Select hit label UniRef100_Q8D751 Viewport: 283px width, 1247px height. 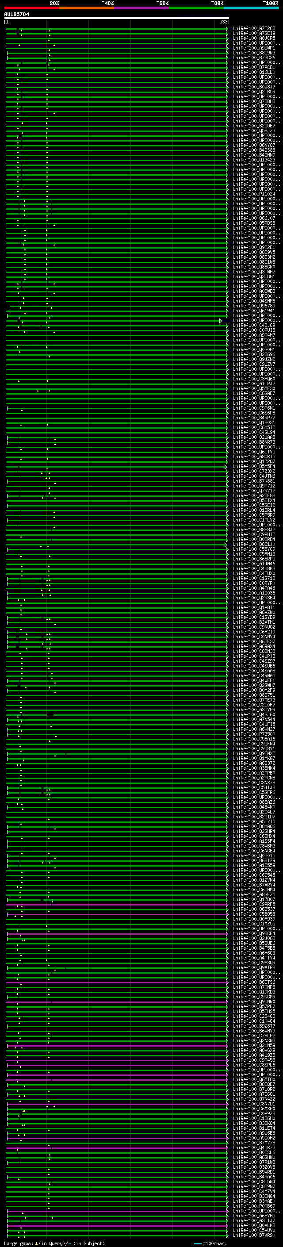tap(254, 695)
